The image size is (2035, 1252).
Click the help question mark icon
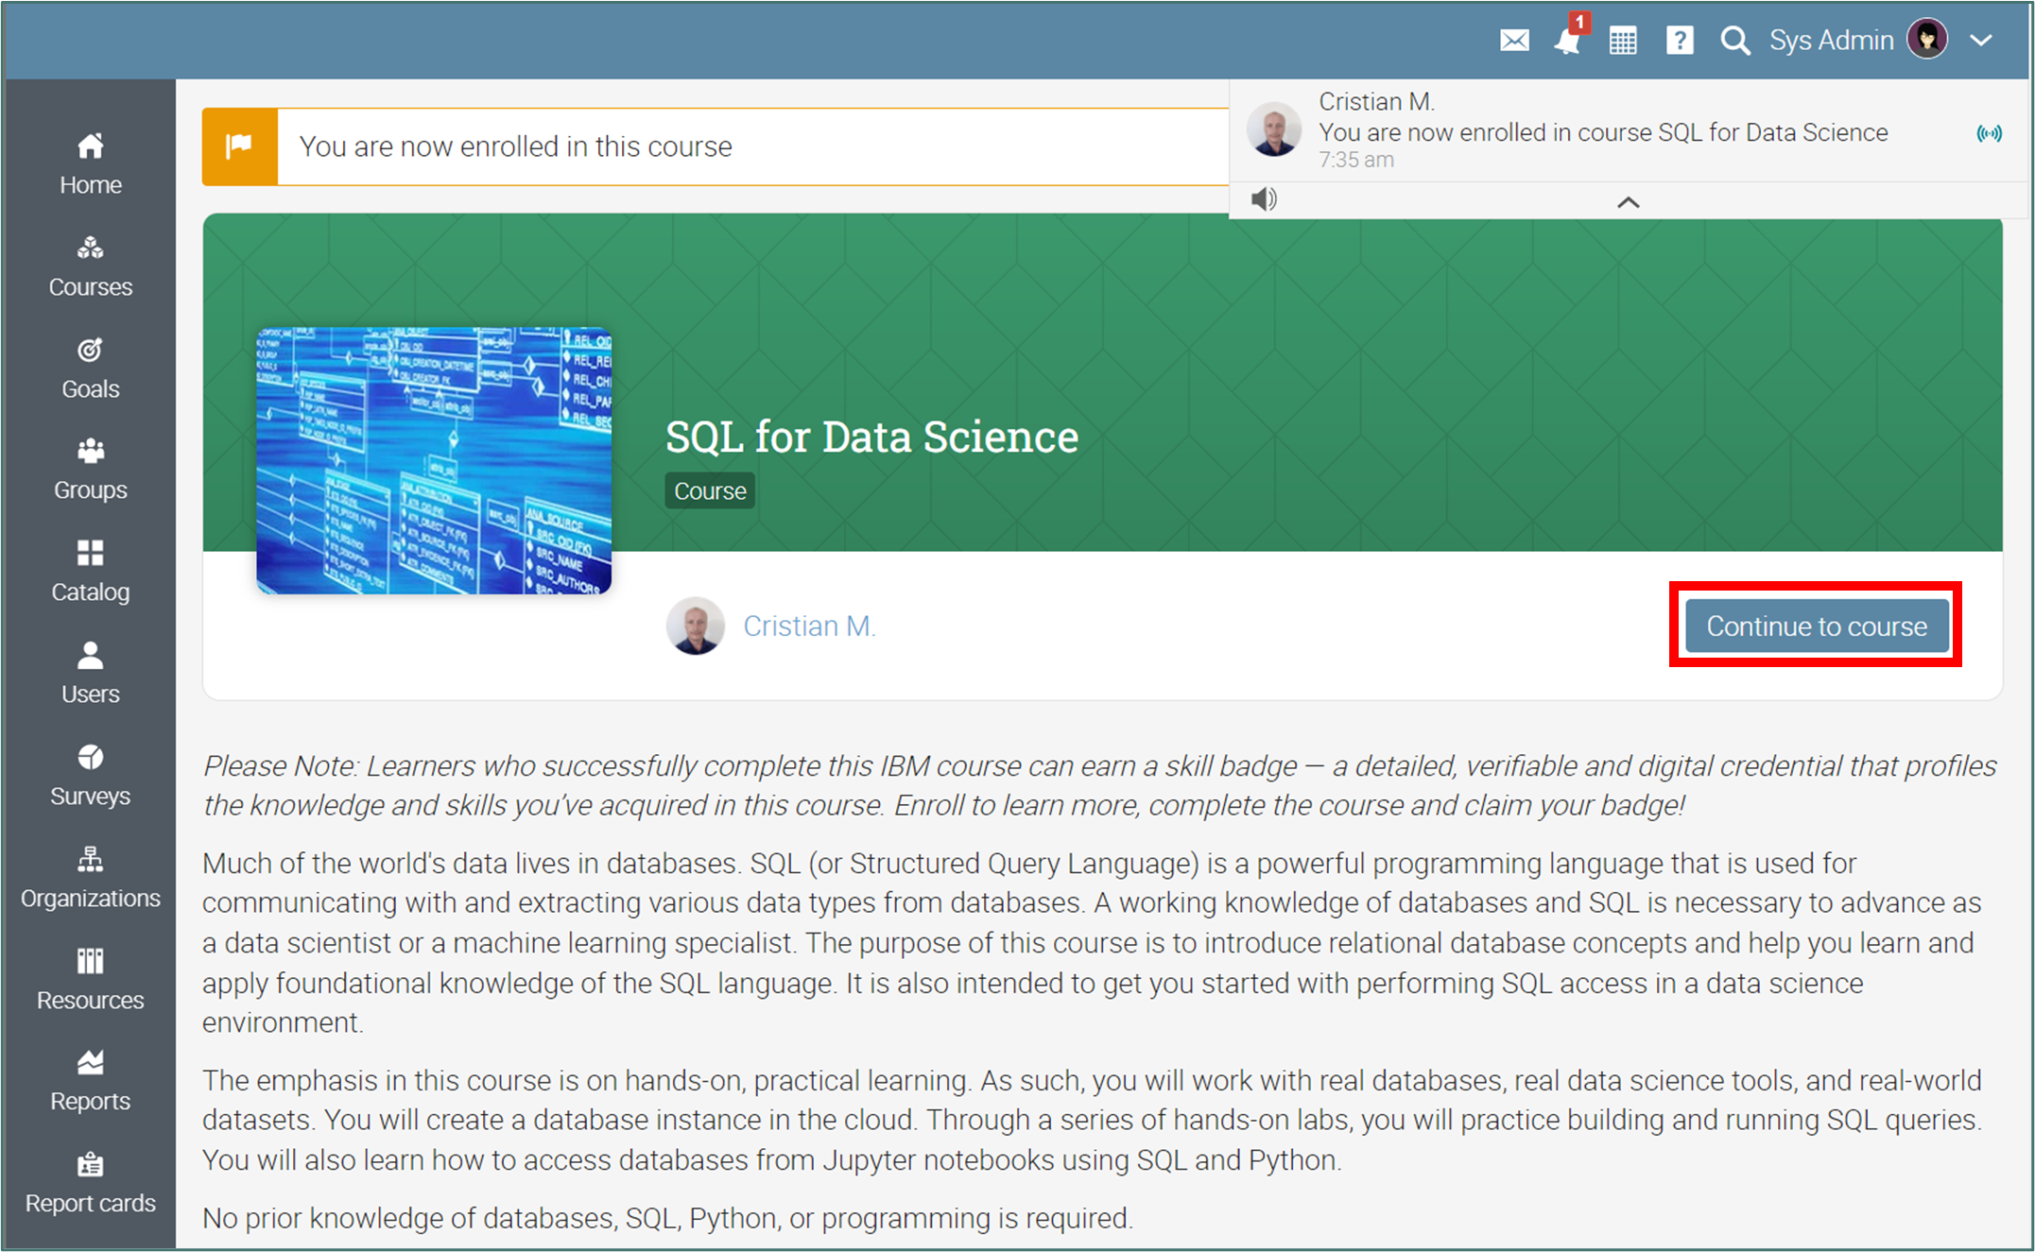pyautogui.click(x=1680, y=41)
